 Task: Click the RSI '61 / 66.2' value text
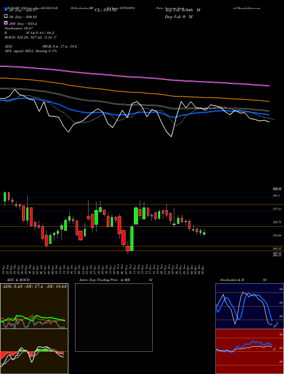coord(47,33)
